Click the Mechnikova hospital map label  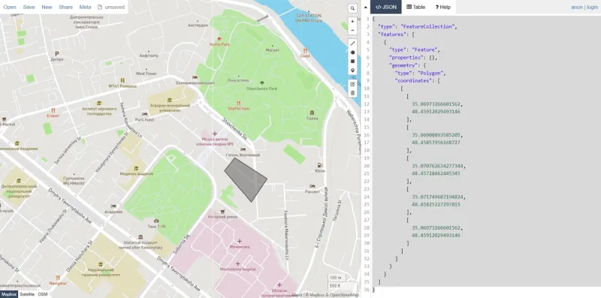(x=237, y=269)
